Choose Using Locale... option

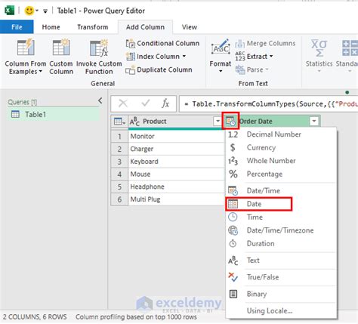[281, 310]
